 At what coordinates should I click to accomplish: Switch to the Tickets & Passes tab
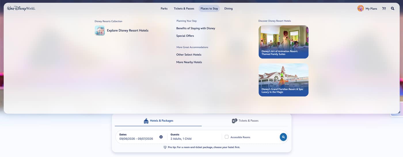(x=245, y=121)
